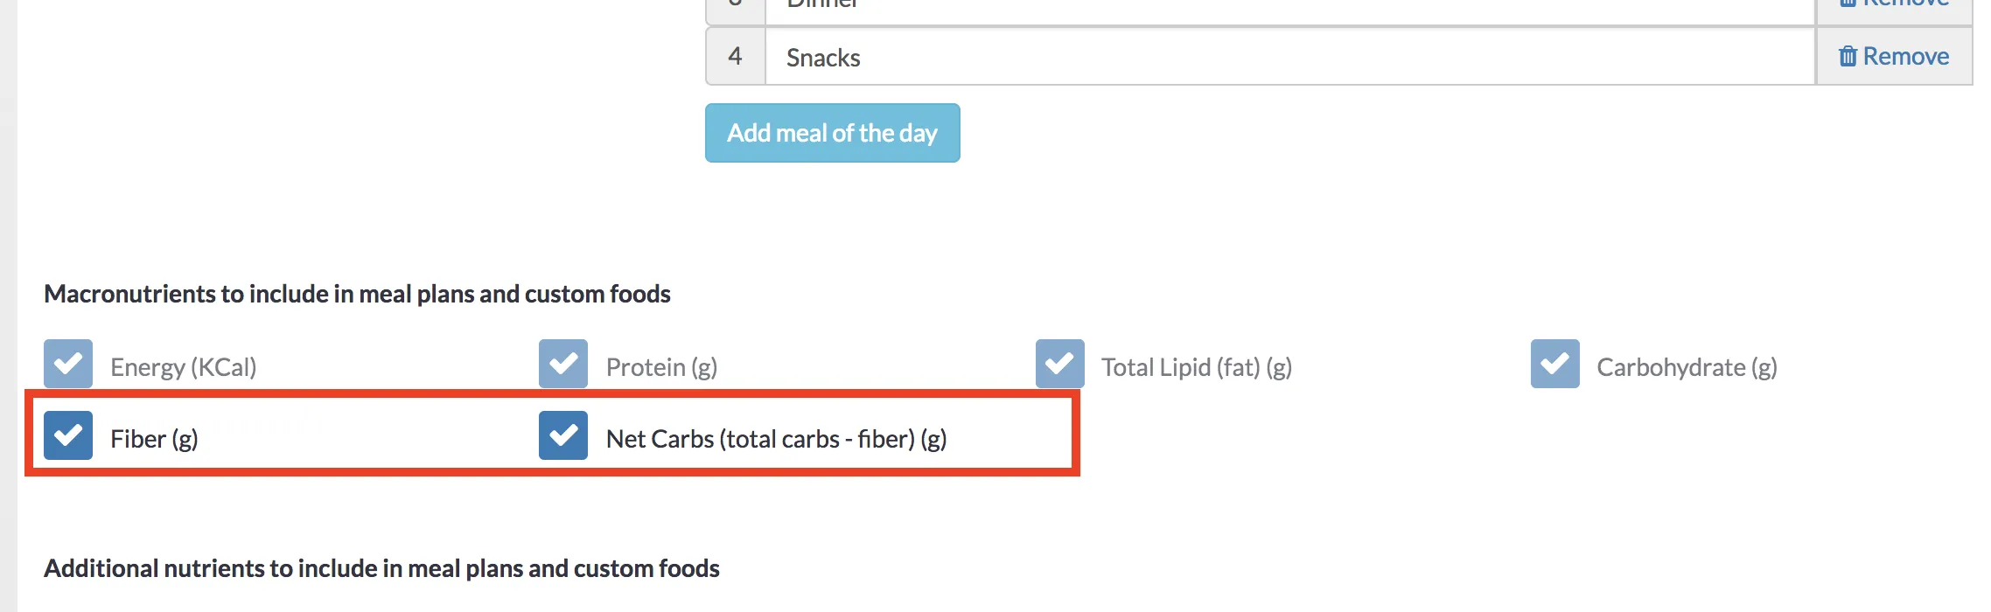Viewport: 1991px width, 612px height.
Task: Toggle the Protein (g) checkbox
Action: point(563,364)
